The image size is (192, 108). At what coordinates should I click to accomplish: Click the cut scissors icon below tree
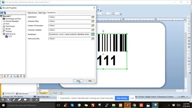[x=11, y=76]
